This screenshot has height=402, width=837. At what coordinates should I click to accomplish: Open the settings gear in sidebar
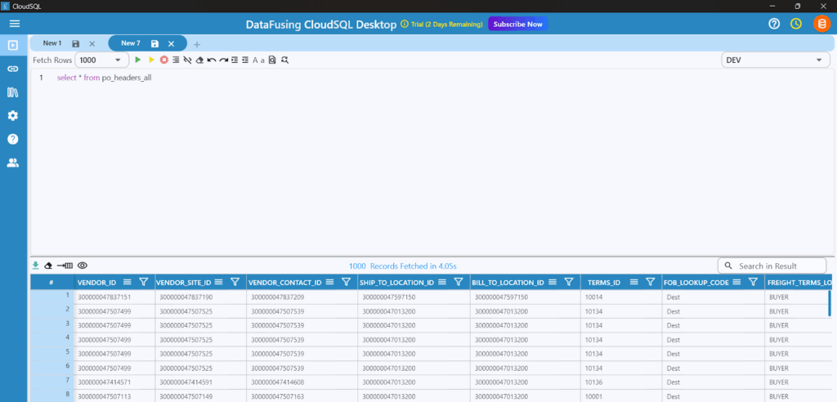(13, 116)
